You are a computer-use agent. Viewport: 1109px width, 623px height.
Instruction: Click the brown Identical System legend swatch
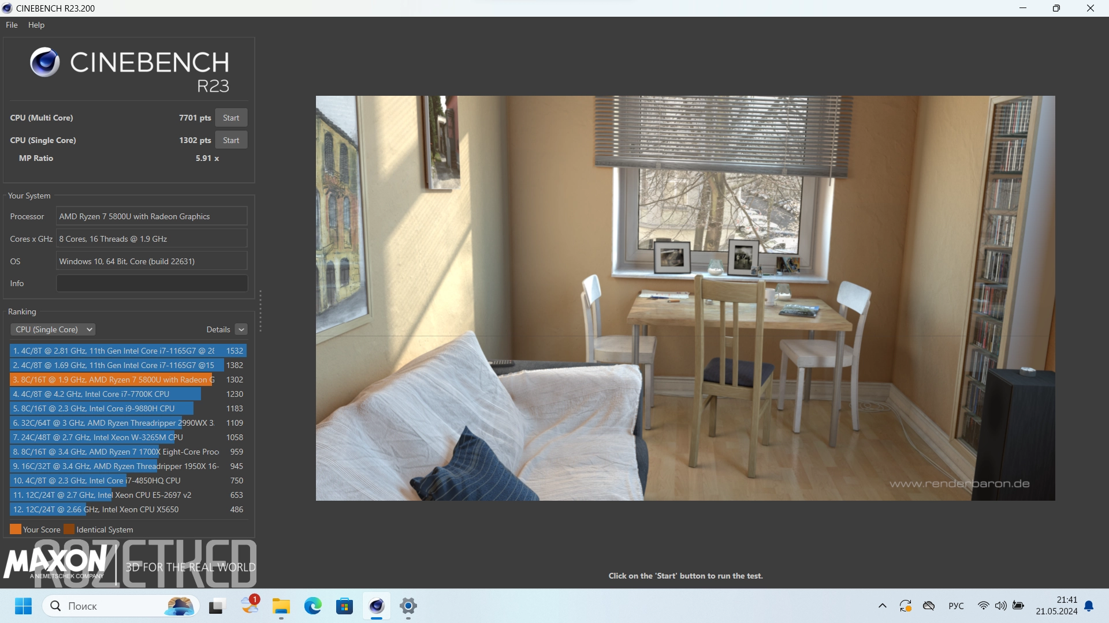pos(69,529)
